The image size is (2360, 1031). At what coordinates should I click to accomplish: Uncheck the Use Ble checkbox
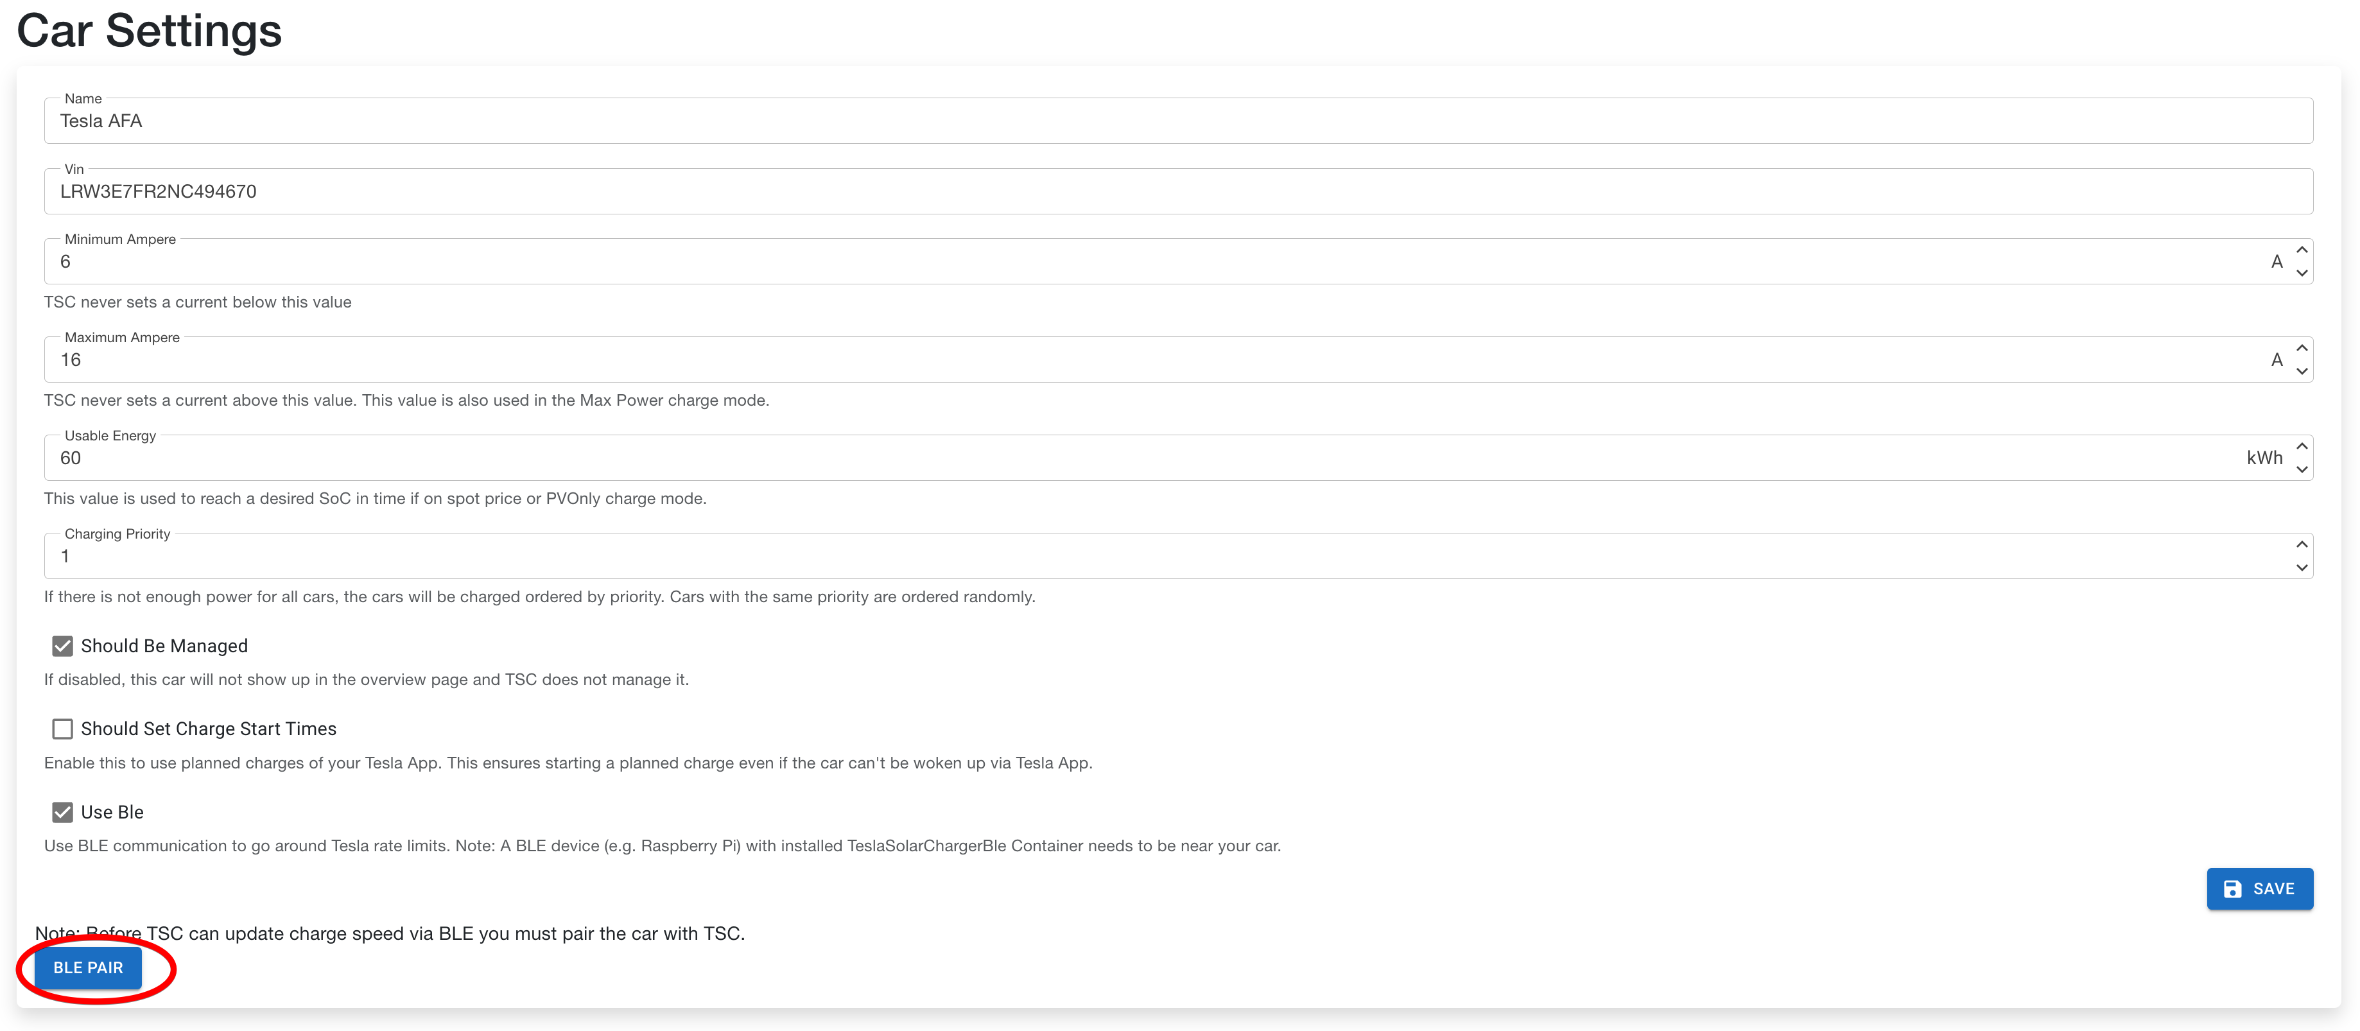pos(62,812)
